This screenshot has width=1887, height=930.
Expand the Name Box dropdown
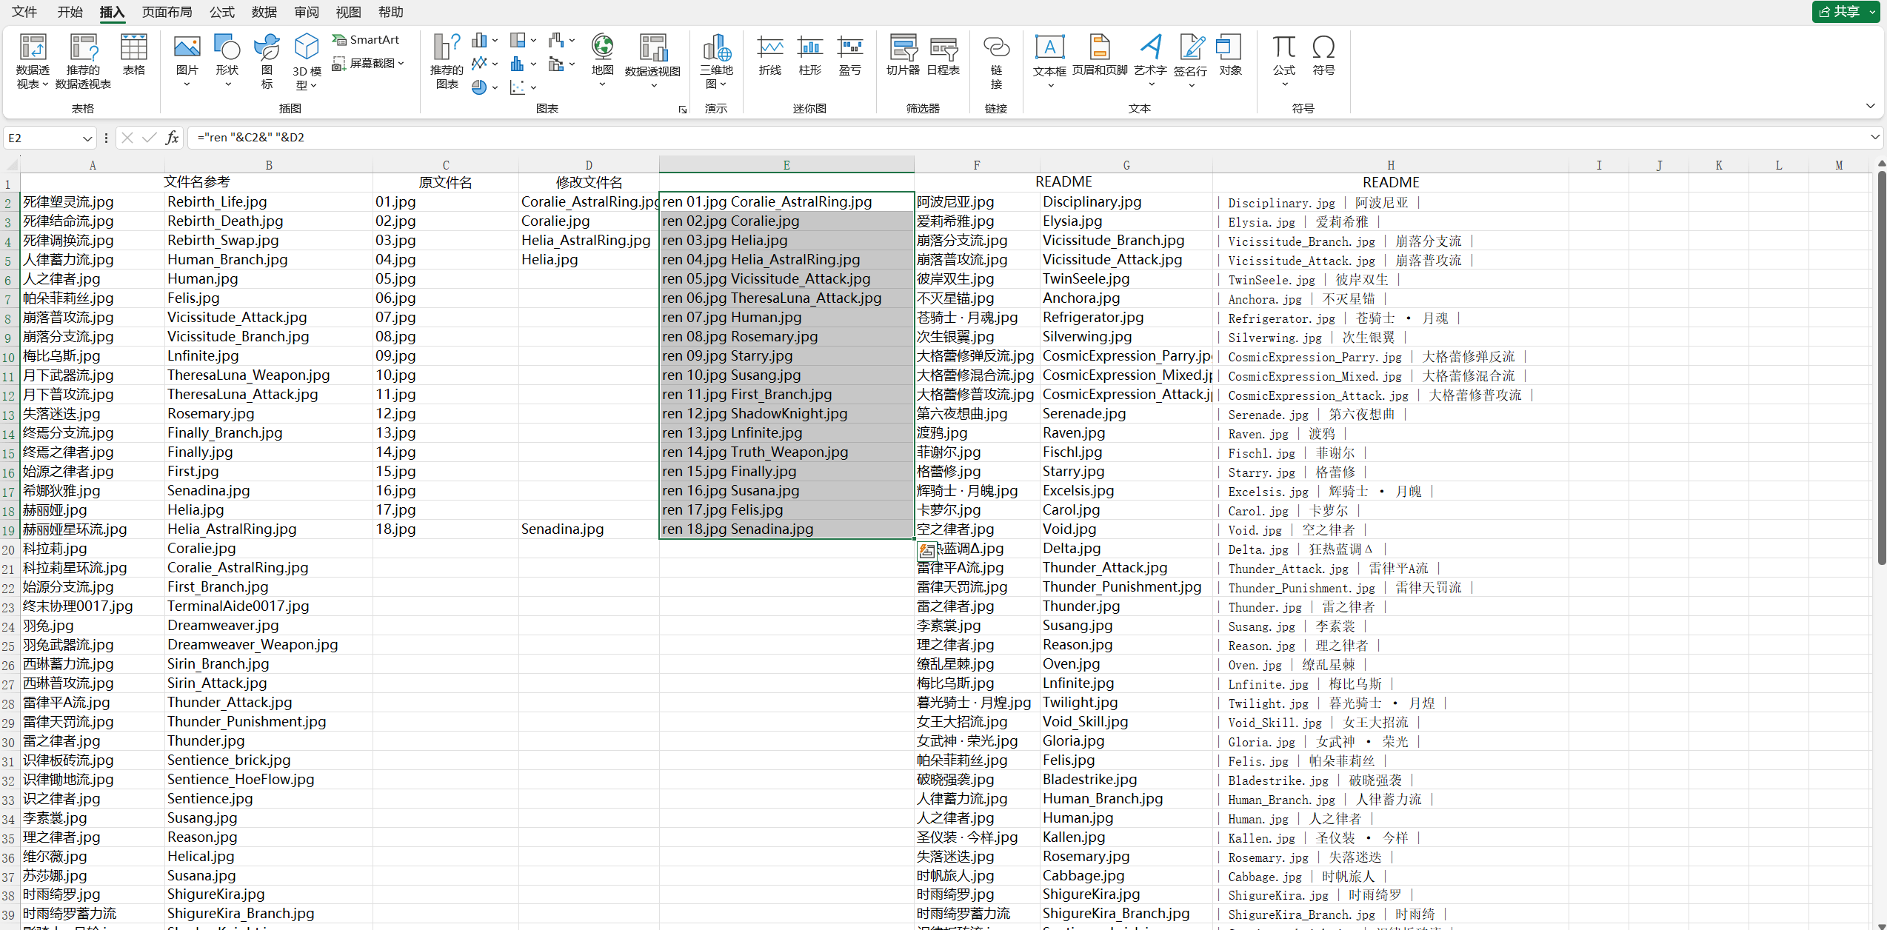click(87, 138)
